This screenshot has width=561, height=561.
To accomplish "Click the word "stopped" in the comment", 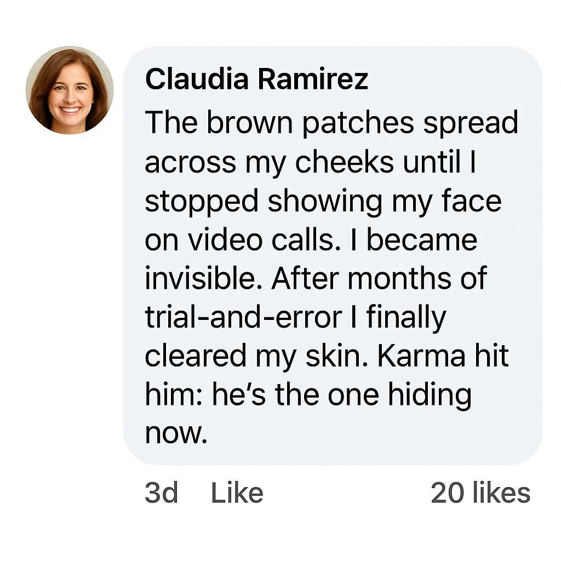I will (x=201, y=201).
